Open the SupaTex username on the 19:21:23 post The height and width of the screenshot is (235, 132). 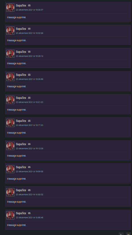[21, 98]
